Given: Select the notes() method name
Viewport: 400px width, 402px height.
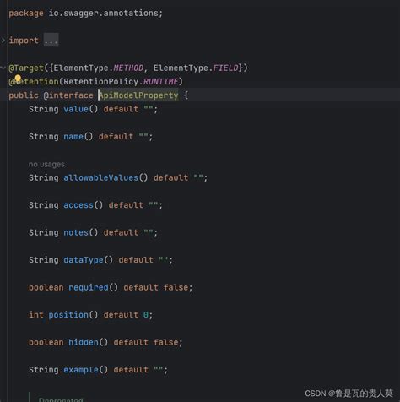Looking at the screenshot, I should tap(76, 232).
